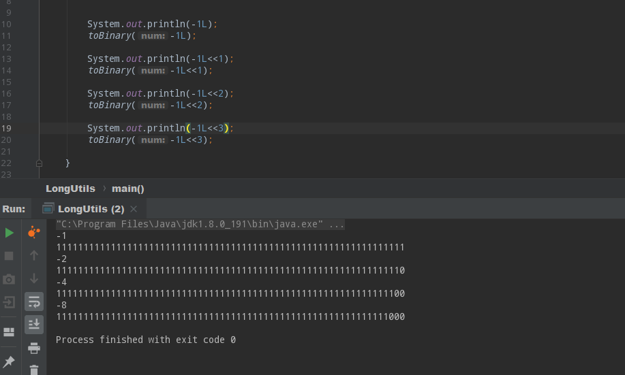Collapse the method fold marker in the gutter
The width and height of the screenshot is (625, 375).
click(39, 163)
